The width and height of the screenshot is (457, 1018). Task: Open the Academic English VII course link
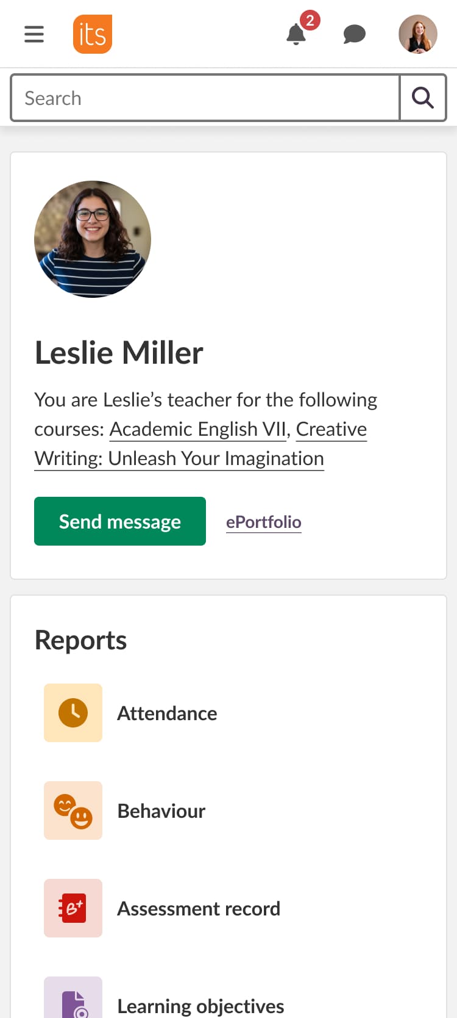pos(197,430)
